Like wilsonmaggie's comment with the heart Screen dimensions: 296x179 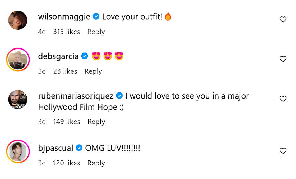(x=283, y=19)
